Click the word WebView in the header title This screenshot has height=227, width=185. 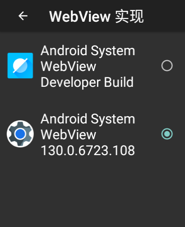80,16
